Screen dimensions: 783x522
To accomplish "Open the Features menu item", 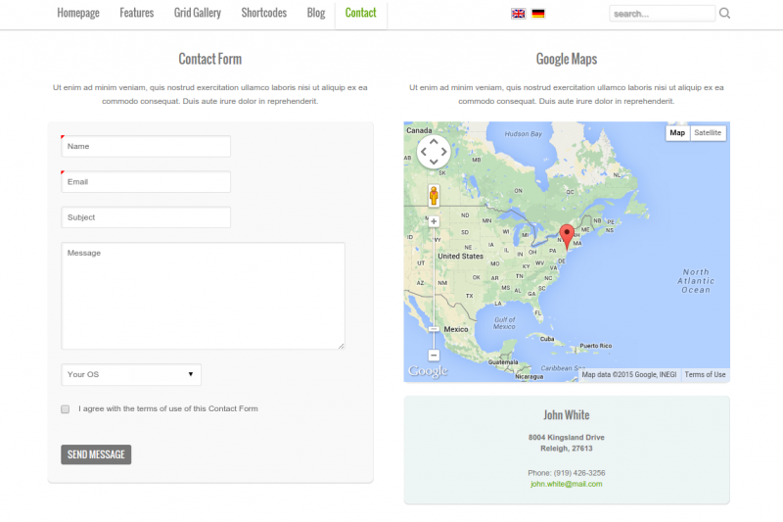I will coord(136,14).
